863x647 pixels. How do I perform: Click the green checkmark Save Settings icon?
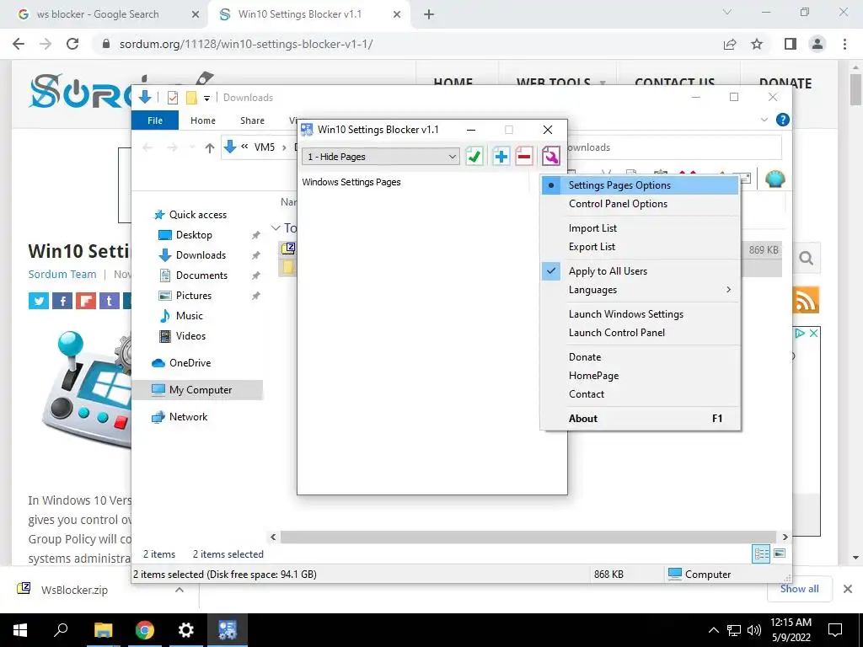pos(474,156)
